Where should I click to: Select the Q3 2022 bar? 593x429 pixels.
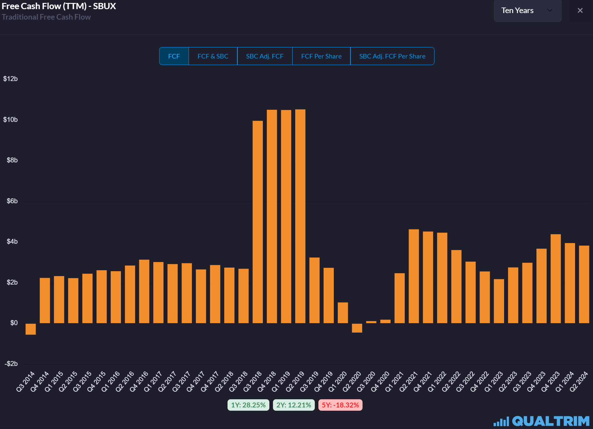click(x=470, y=292)
